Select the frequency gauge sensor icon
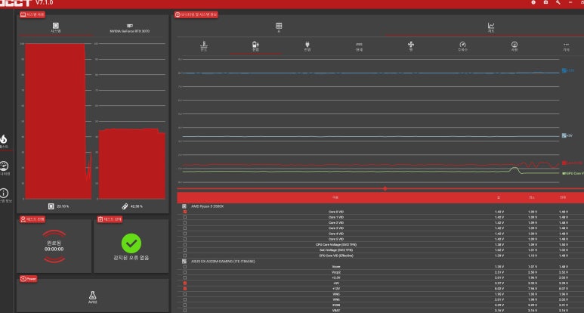584x313 pixels. pyautogui.click(x=462, y=47)
